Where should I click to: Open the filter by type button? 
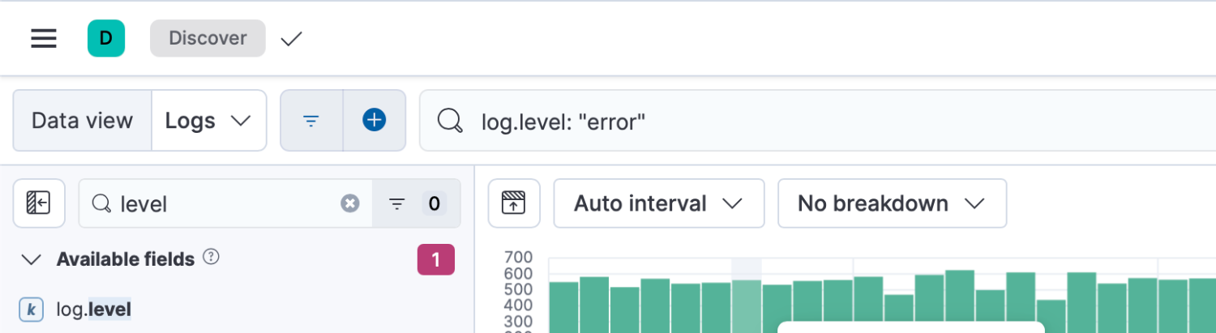[x=416, y=203]
